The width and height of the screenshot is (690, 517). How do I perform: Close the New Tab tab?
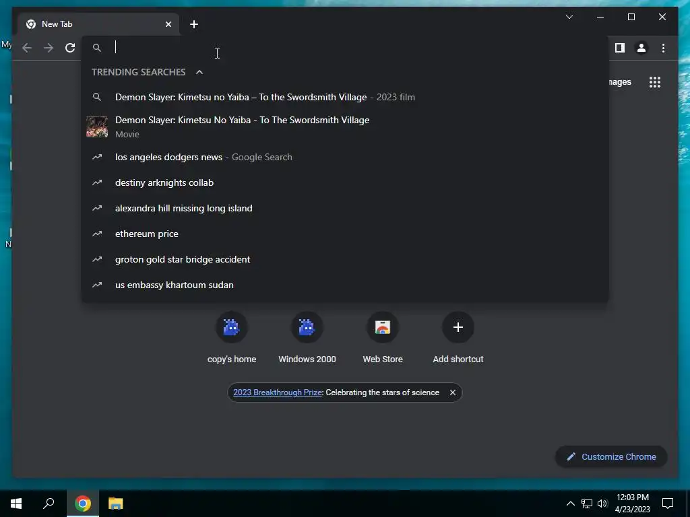pos(168,24)
